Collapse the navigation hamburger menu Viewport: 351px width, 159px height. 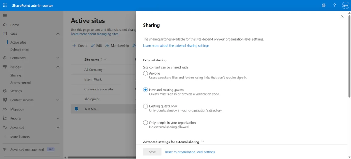coord(5,15)
